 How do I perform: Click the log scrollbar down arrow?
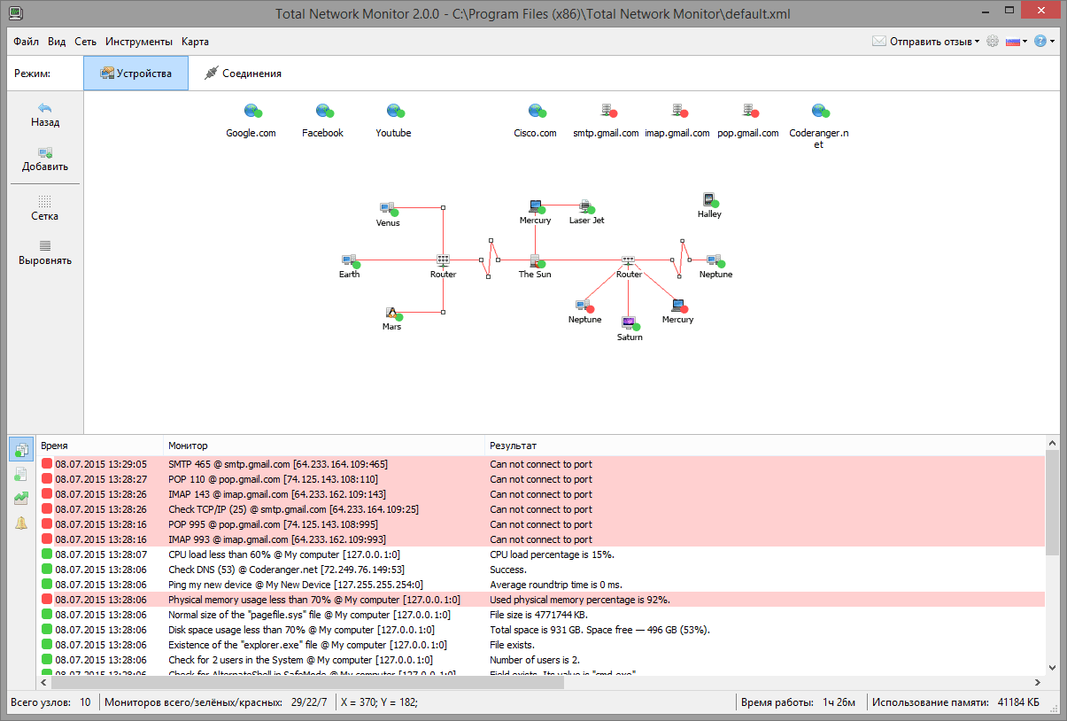(x=1052, y=668)
